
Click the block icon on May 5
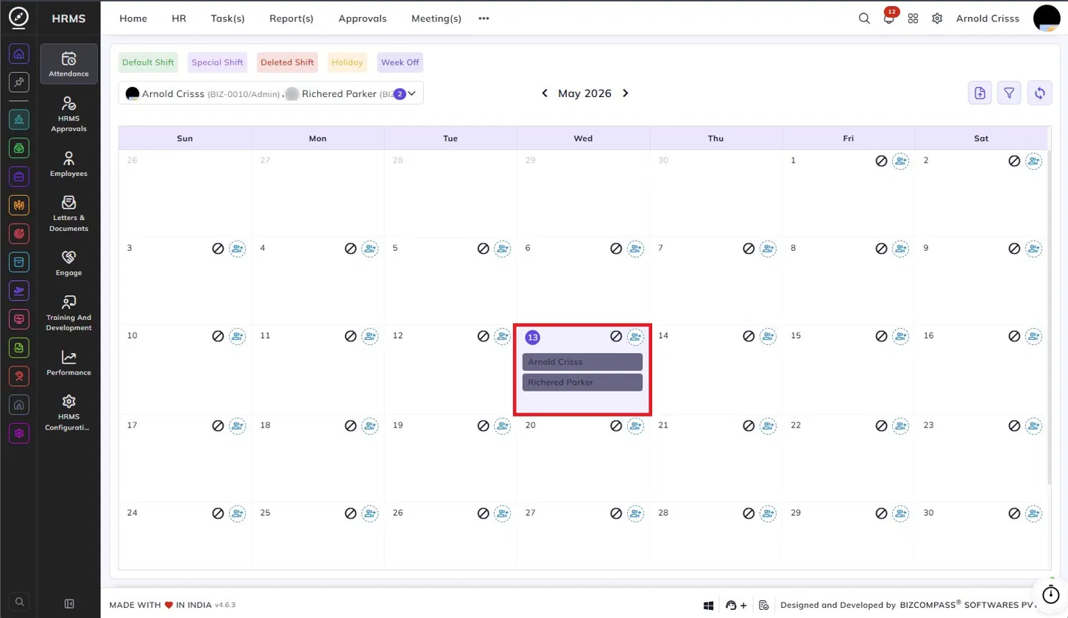pyautogui.click(x=484, y=249)
